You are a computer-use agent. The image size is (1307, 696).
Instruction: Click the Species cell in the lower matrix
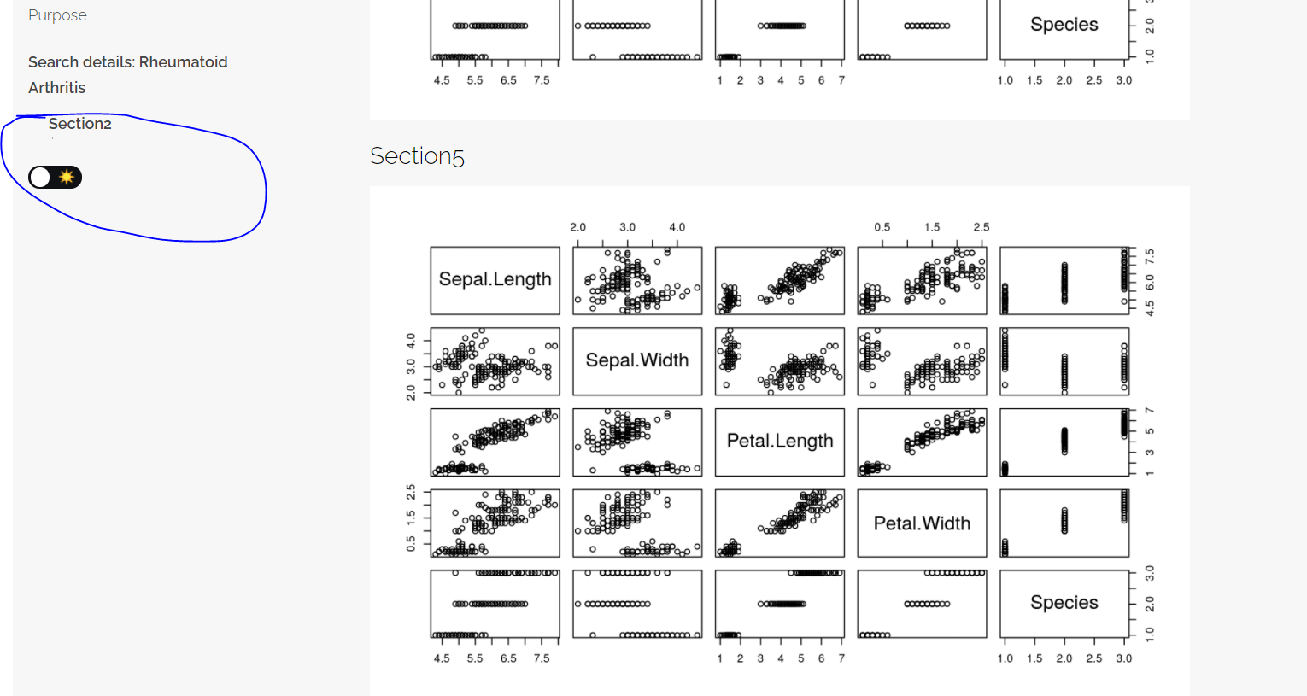(x=1064, y=604)
